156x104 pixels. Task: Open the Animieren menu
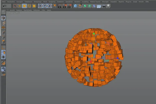tap(60, 2)
